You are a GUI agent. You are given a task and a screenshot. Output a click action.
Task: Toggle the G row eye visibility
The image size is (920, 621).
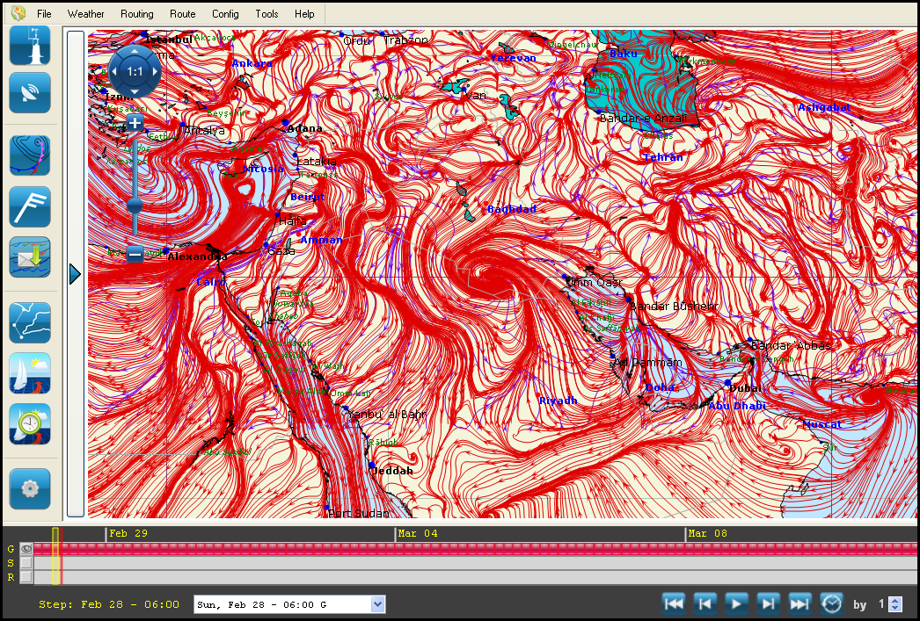tap(26, 549)
